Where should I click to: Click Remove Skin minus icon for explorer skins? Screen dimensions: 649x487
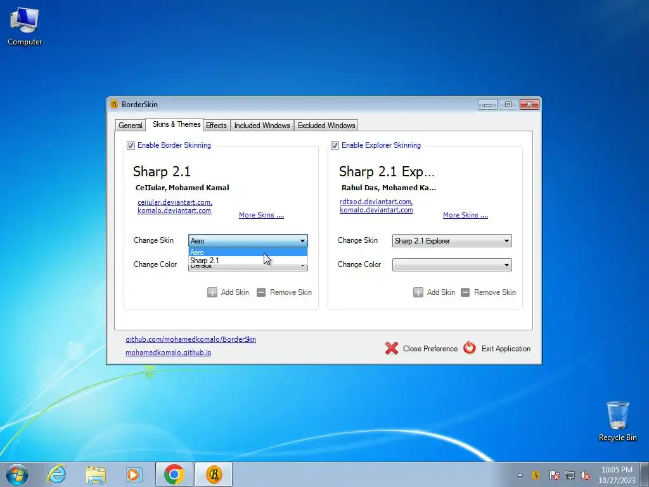(465, 292)
